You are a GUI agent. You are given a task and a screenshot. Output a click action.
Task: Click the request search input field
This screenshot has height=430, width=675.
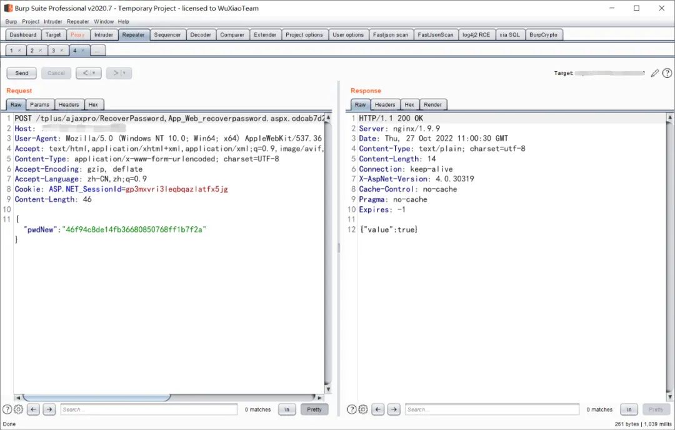pos(149,409)
